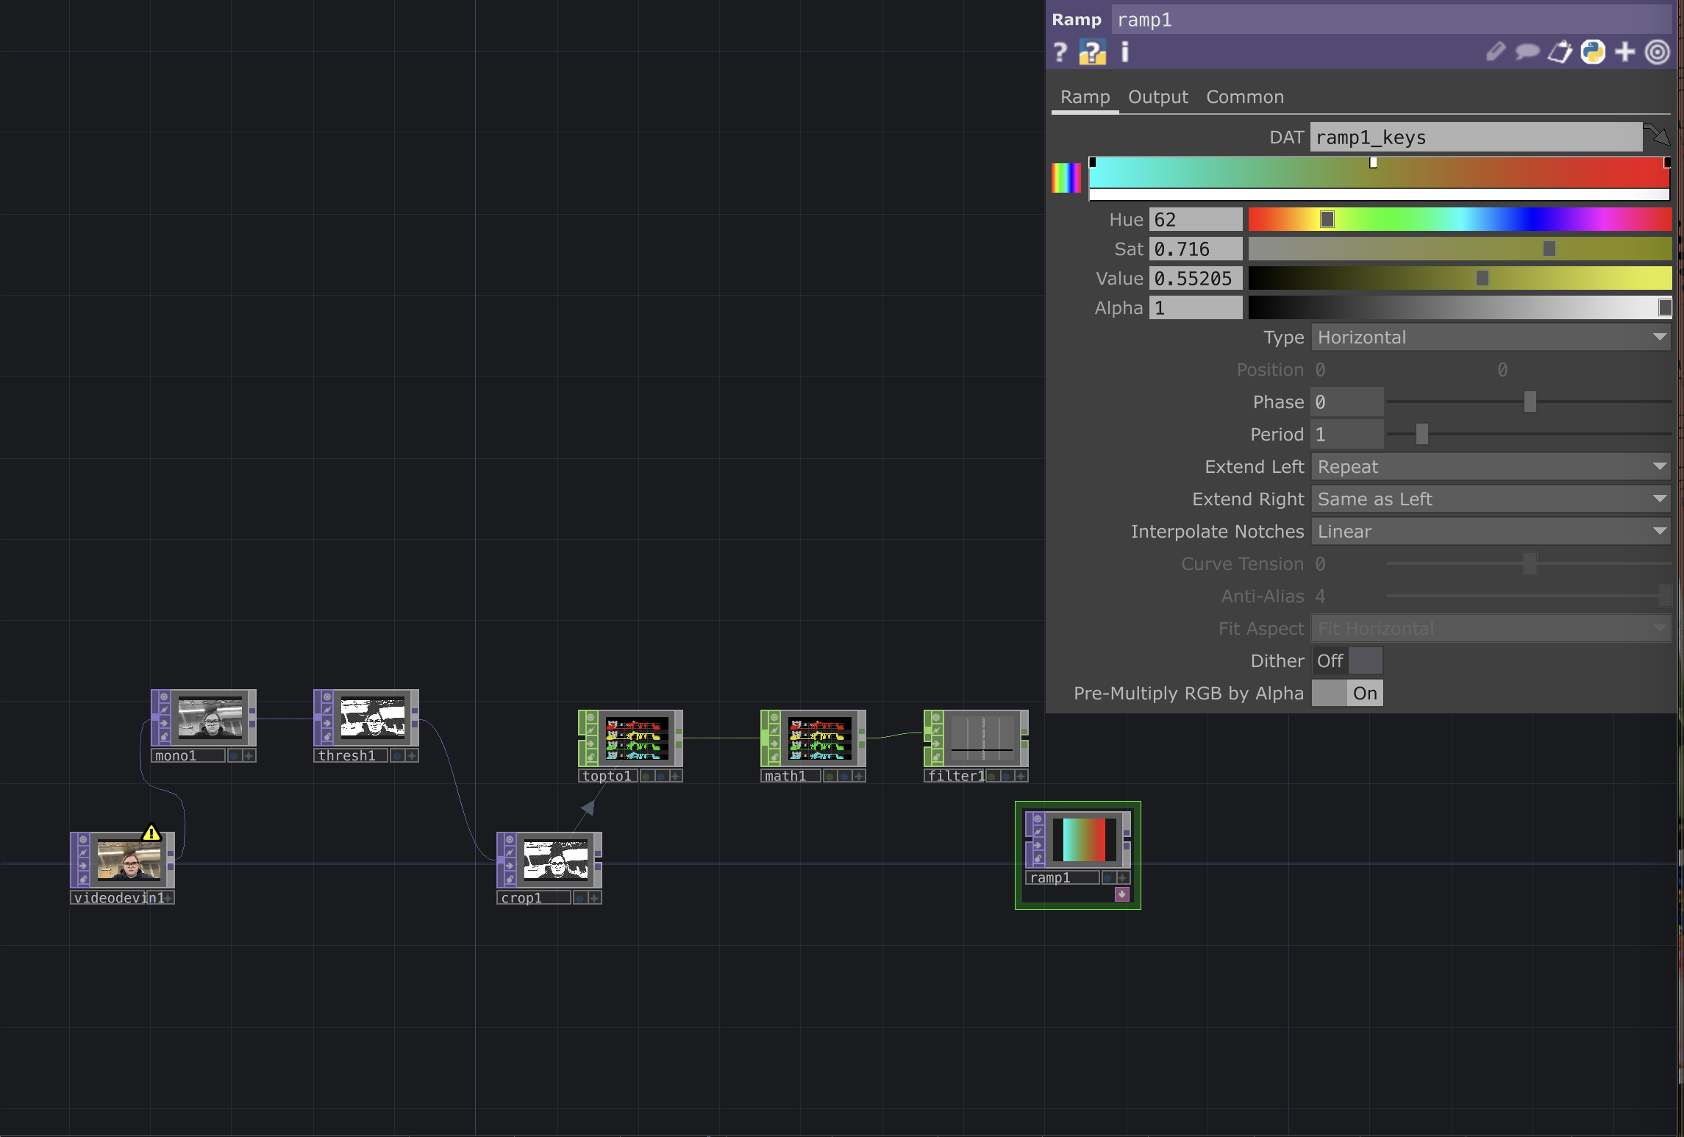This screenshot has height=1137, width=1684.
Task: Click the operator info icon in parameter header
Action: click(1124, 51)
